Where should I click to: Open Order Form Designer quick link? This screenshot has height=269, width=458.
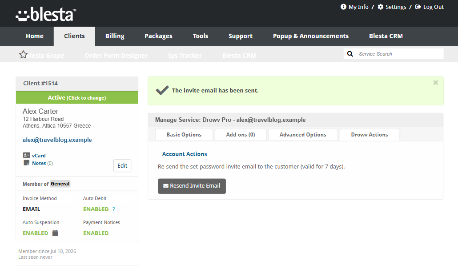tap(116, 56)
